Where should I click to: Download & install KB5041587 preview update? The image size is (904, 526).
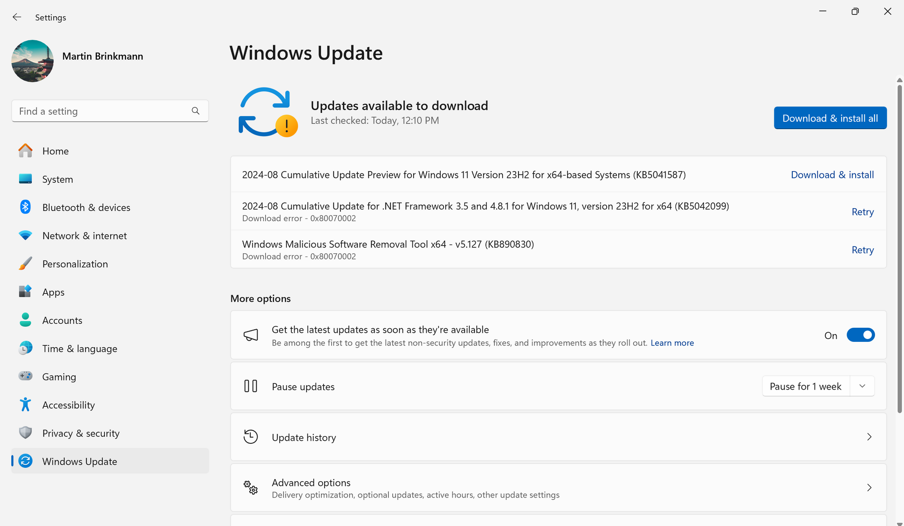pyautogui.click(x=832, y=175)
